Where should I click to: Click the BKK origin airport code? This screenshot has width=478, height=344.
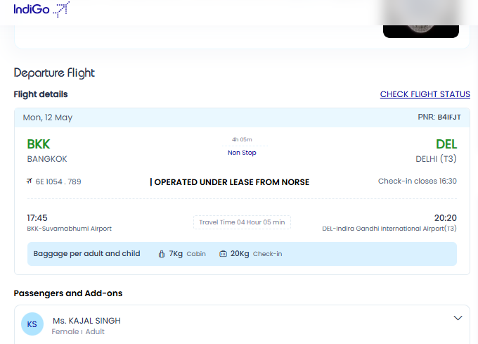39,144
